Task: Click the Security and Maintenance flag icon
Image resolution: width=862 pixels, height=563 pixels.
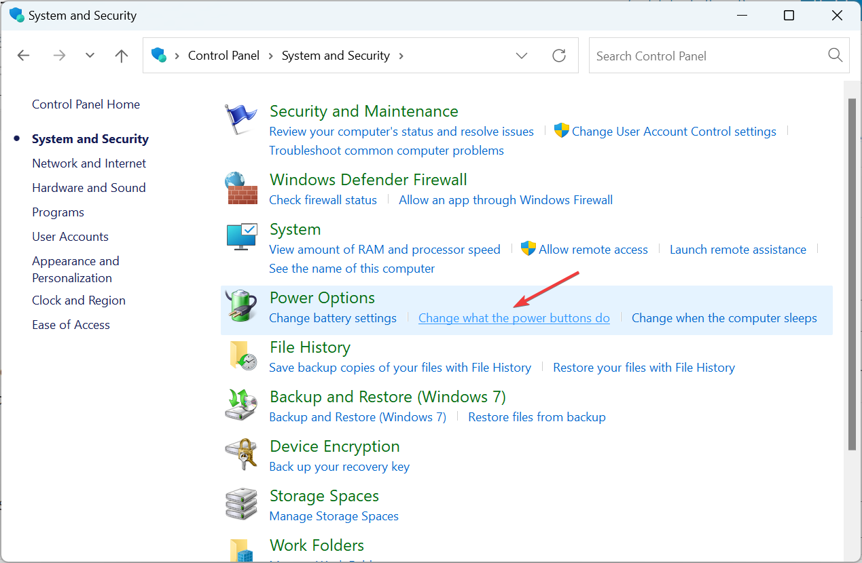Action: tap(241, 121)
